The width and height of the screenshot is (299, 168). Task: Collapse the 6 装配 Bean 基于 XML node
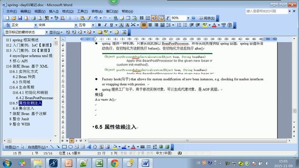click(x=7, y=66)
